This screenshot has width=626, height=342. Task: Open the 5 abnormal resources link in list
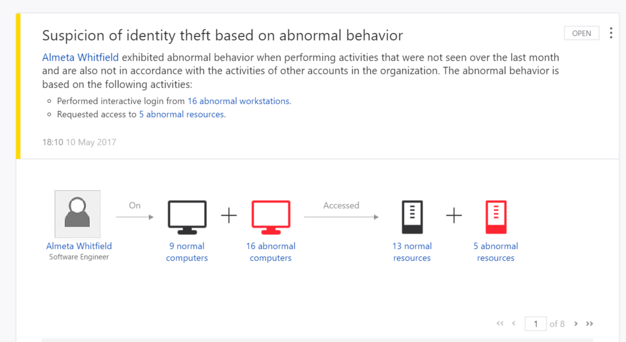coord(182,114)
